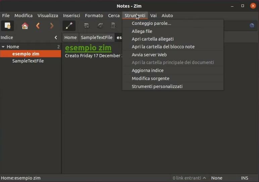Select esempio zim page in index
259x182 pixels.
[x=31, y=54]
